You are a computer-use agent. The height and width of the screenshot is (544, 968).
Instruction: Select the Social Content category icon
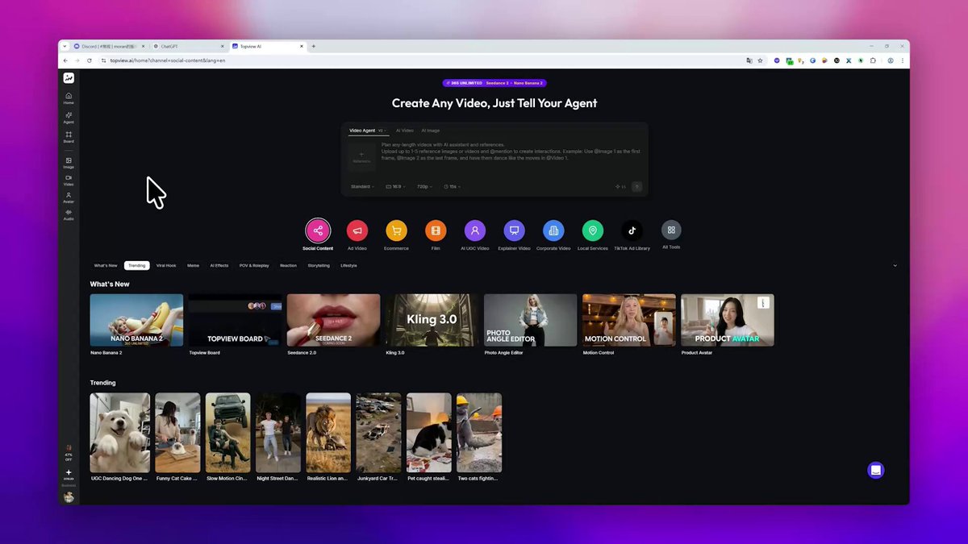(318, 230)
